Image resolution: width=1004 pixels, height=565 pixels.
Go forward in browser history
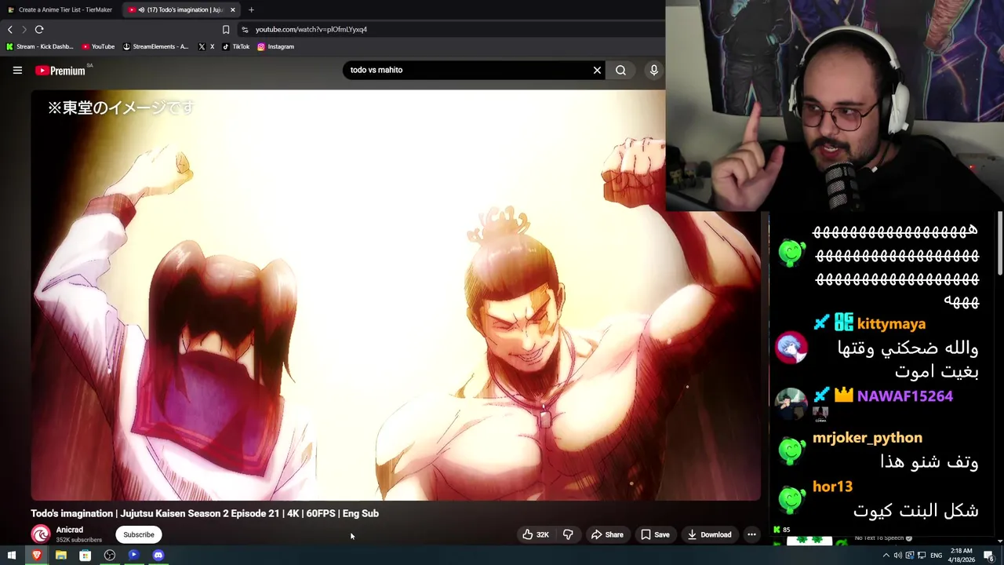pos(24,29)
